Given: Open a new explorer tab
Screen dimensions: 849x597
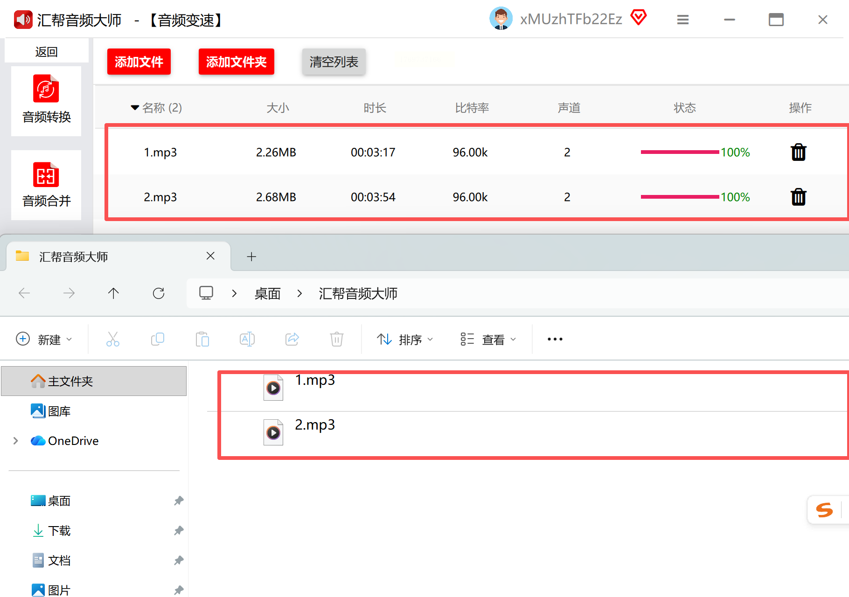Looking at the screenshot, I should (x=251, y=257).
